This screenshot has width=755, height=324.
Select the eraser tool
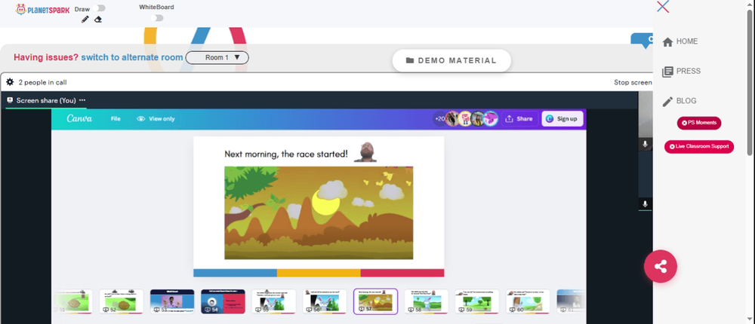click(98, 20)
